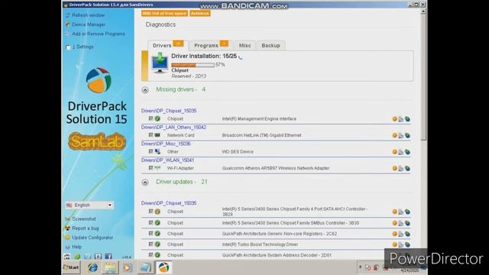This screenshot has height=275, width=489.
Task: Click the SamLab logo
Action: (97, 141)
